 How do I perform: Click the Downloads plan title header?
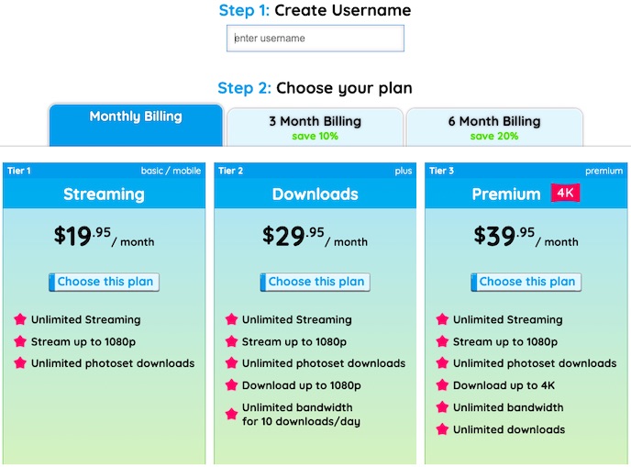pos(315,195)
